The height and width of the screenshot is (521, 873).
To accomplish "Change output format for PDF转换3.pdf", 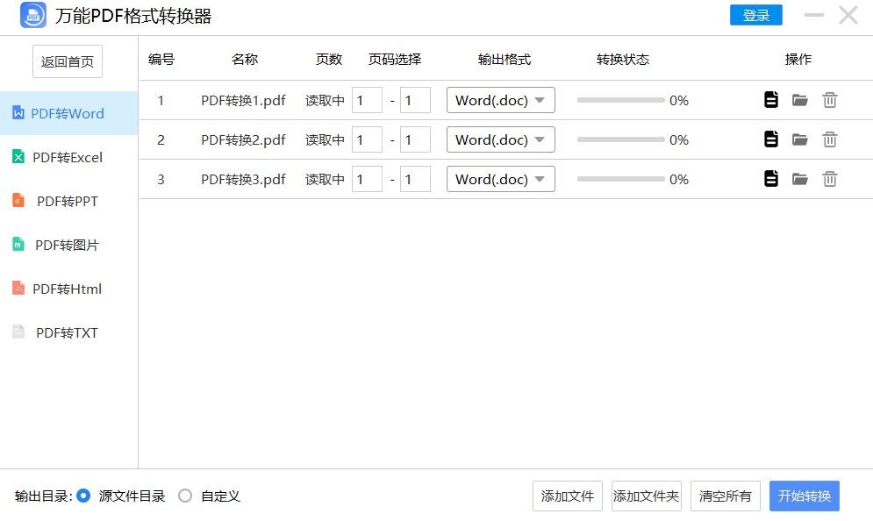I will pos(501,179).
